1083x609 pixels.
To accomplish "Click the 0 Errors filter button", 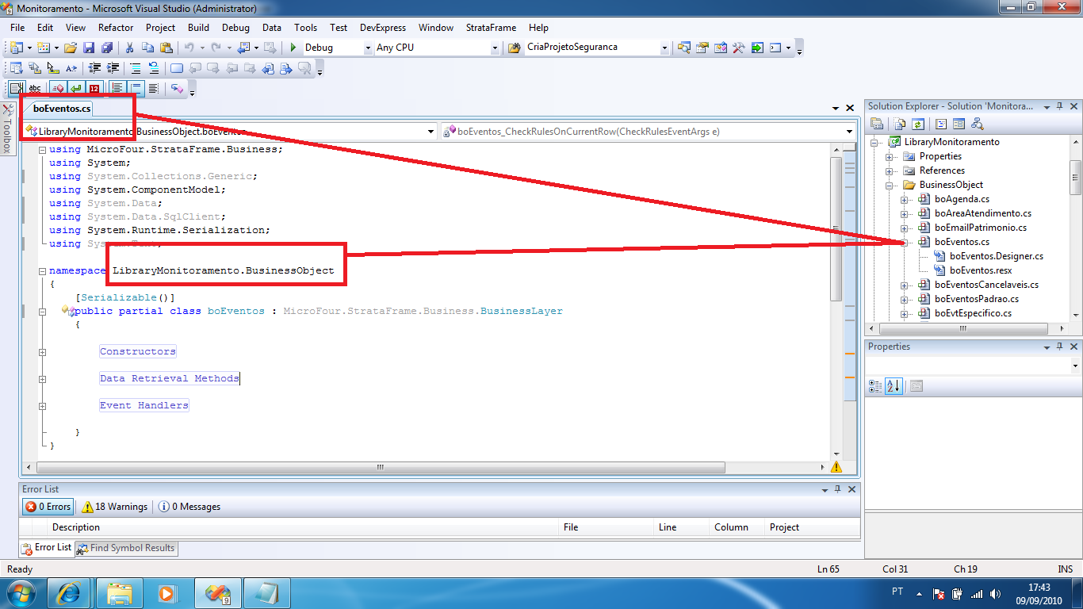I will pos(48,507).
